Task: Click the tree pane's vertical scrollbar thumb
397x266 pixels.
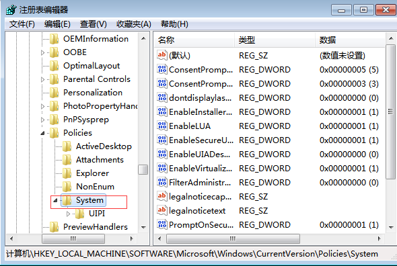Action: tap(143, 169)
